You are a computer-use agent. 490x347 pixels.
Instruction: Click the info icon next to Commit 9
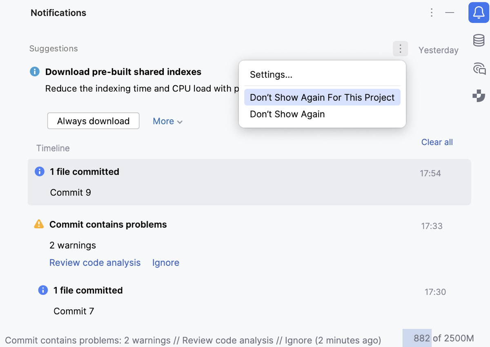[39, 171]
